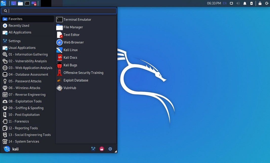Open 01 - Information Gathering category
Image resolution: width=270 pixels, height=163 pixels.
coord(27,54)
